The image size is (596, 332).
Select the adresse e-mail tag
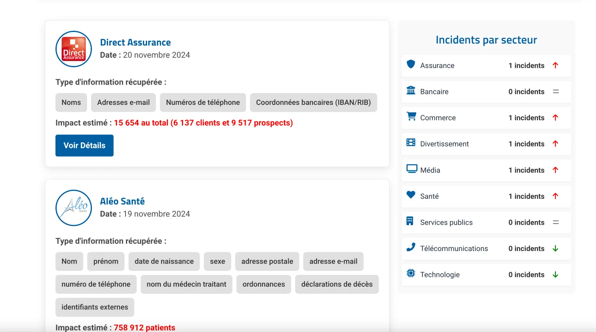pos(333,262)
